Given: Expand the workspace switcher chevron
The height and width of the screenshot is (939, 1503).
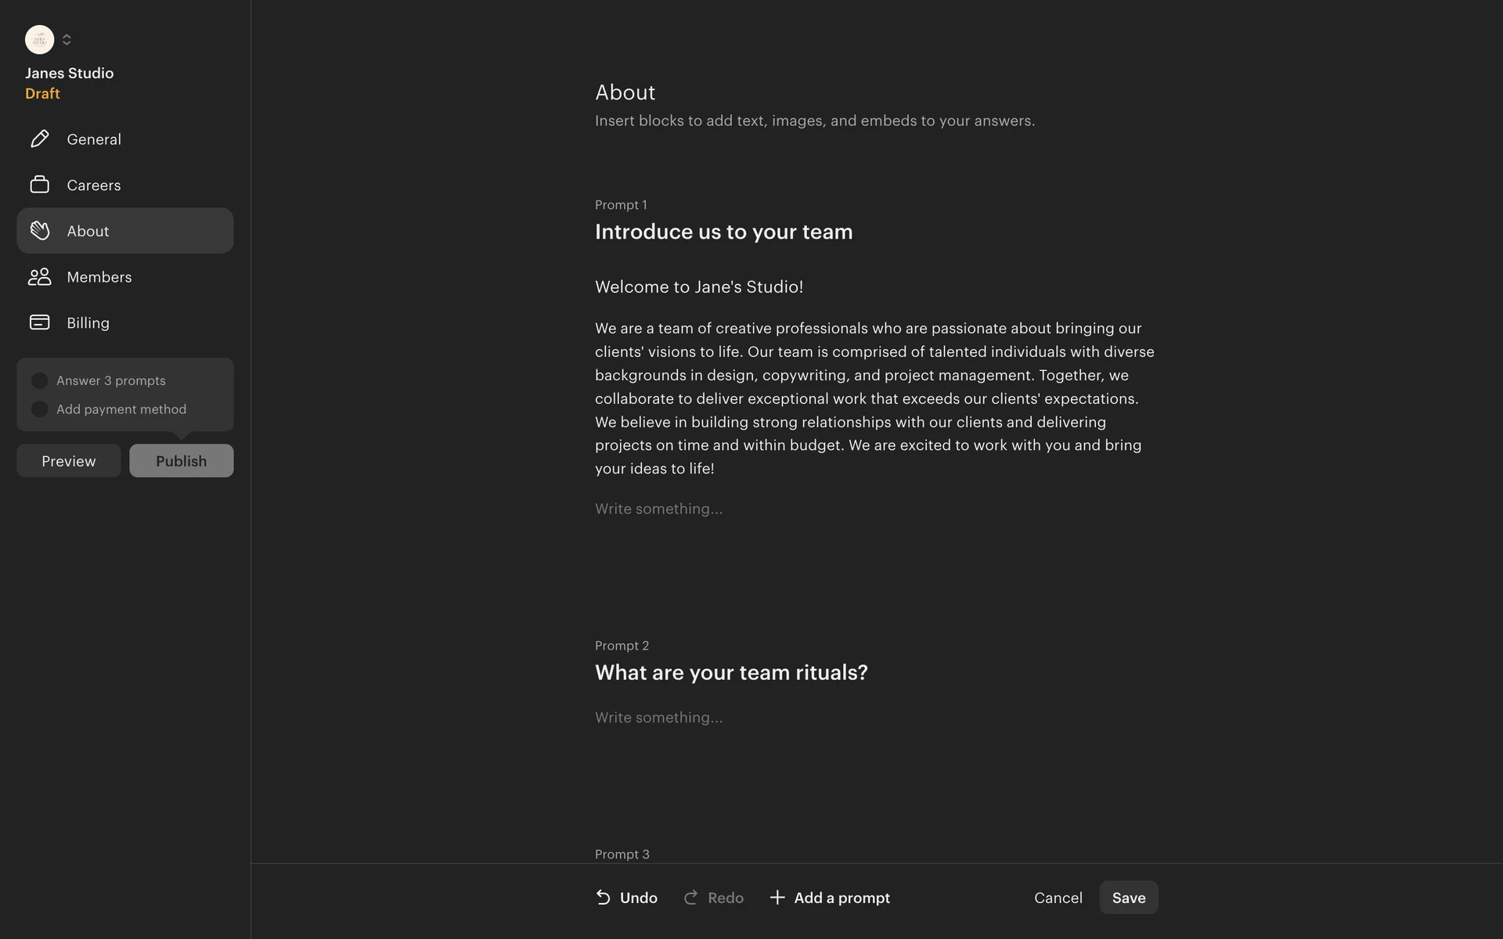Looking at the screenshot, I should [x=67, y=39].
